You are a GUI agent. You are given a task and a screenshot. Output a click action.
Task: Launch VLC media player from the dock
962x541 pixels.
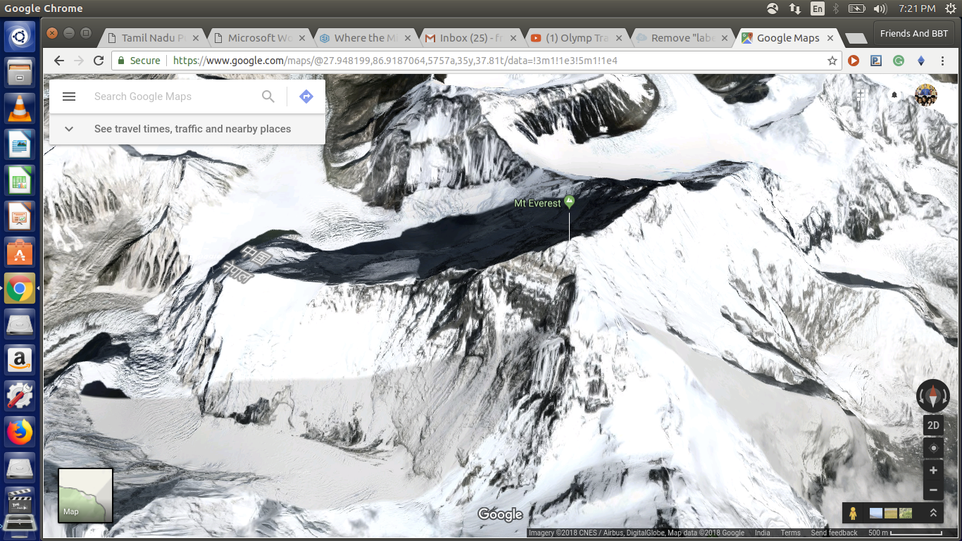click(20, 108)
